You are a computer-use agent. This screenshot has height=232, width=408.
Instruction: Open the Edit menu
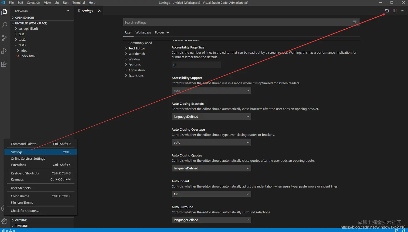tap(21, 3)
